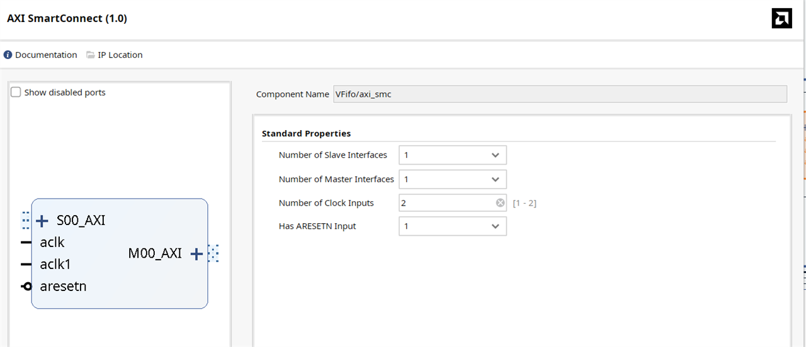Click the Number of Clock Inputs field
The width and height of the screenshot is (806, 347).
[452, 203]
